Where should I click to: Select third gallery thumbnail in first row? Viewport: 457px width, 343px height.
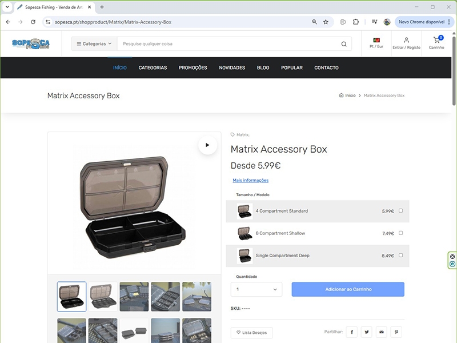click(x=134, y=297)
